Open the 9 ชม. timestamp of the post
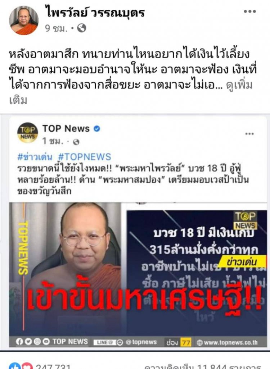The width and height of the screenshot is (270, 369). pos(56,28)
